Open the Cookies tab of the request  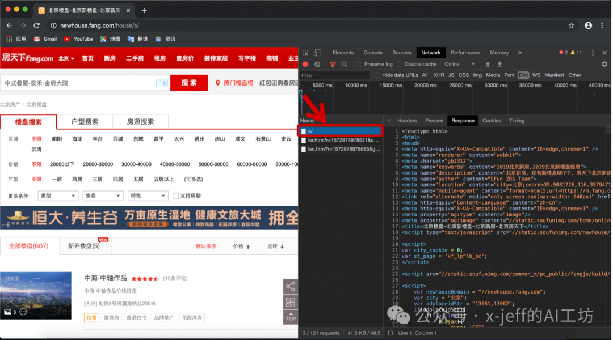click(x=492, y=121)
